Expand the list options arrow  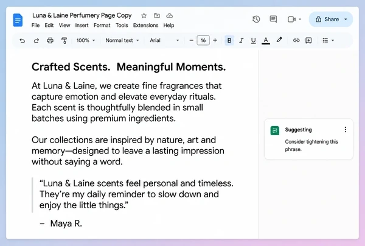[x=333, y=41]
